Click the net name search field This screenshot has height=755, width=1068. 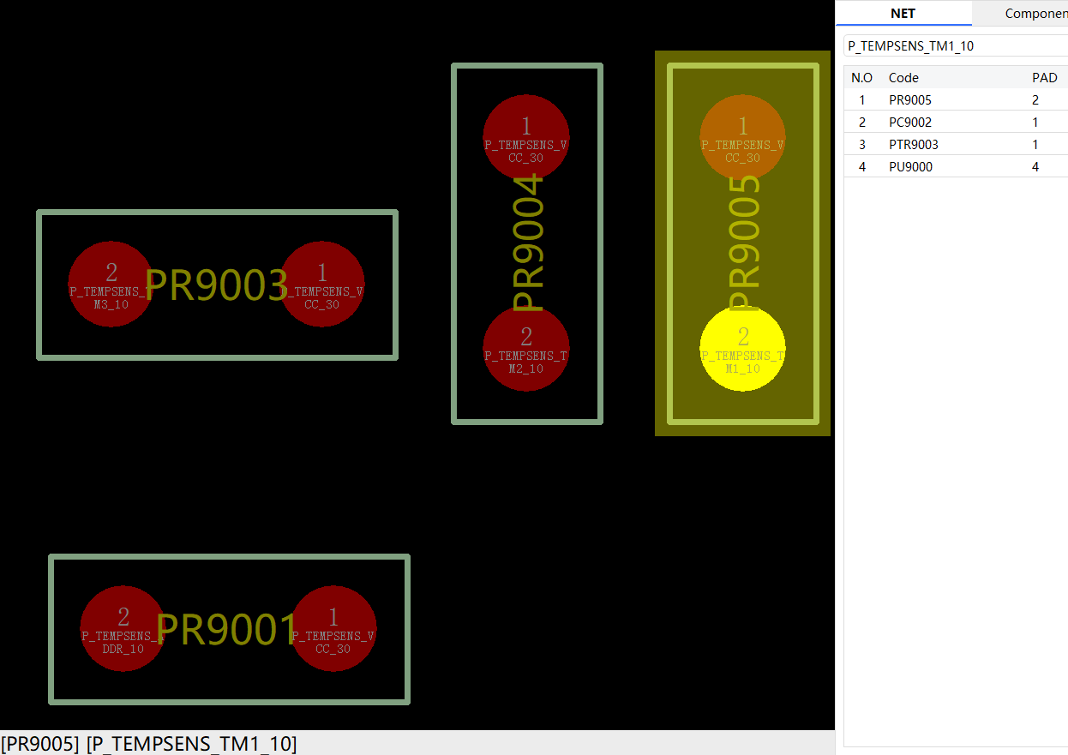[x=956, y=46]
